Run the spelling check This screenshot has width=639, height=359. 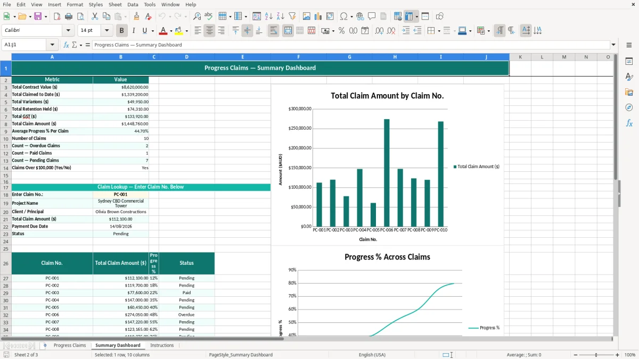click(x=209, y=16)
